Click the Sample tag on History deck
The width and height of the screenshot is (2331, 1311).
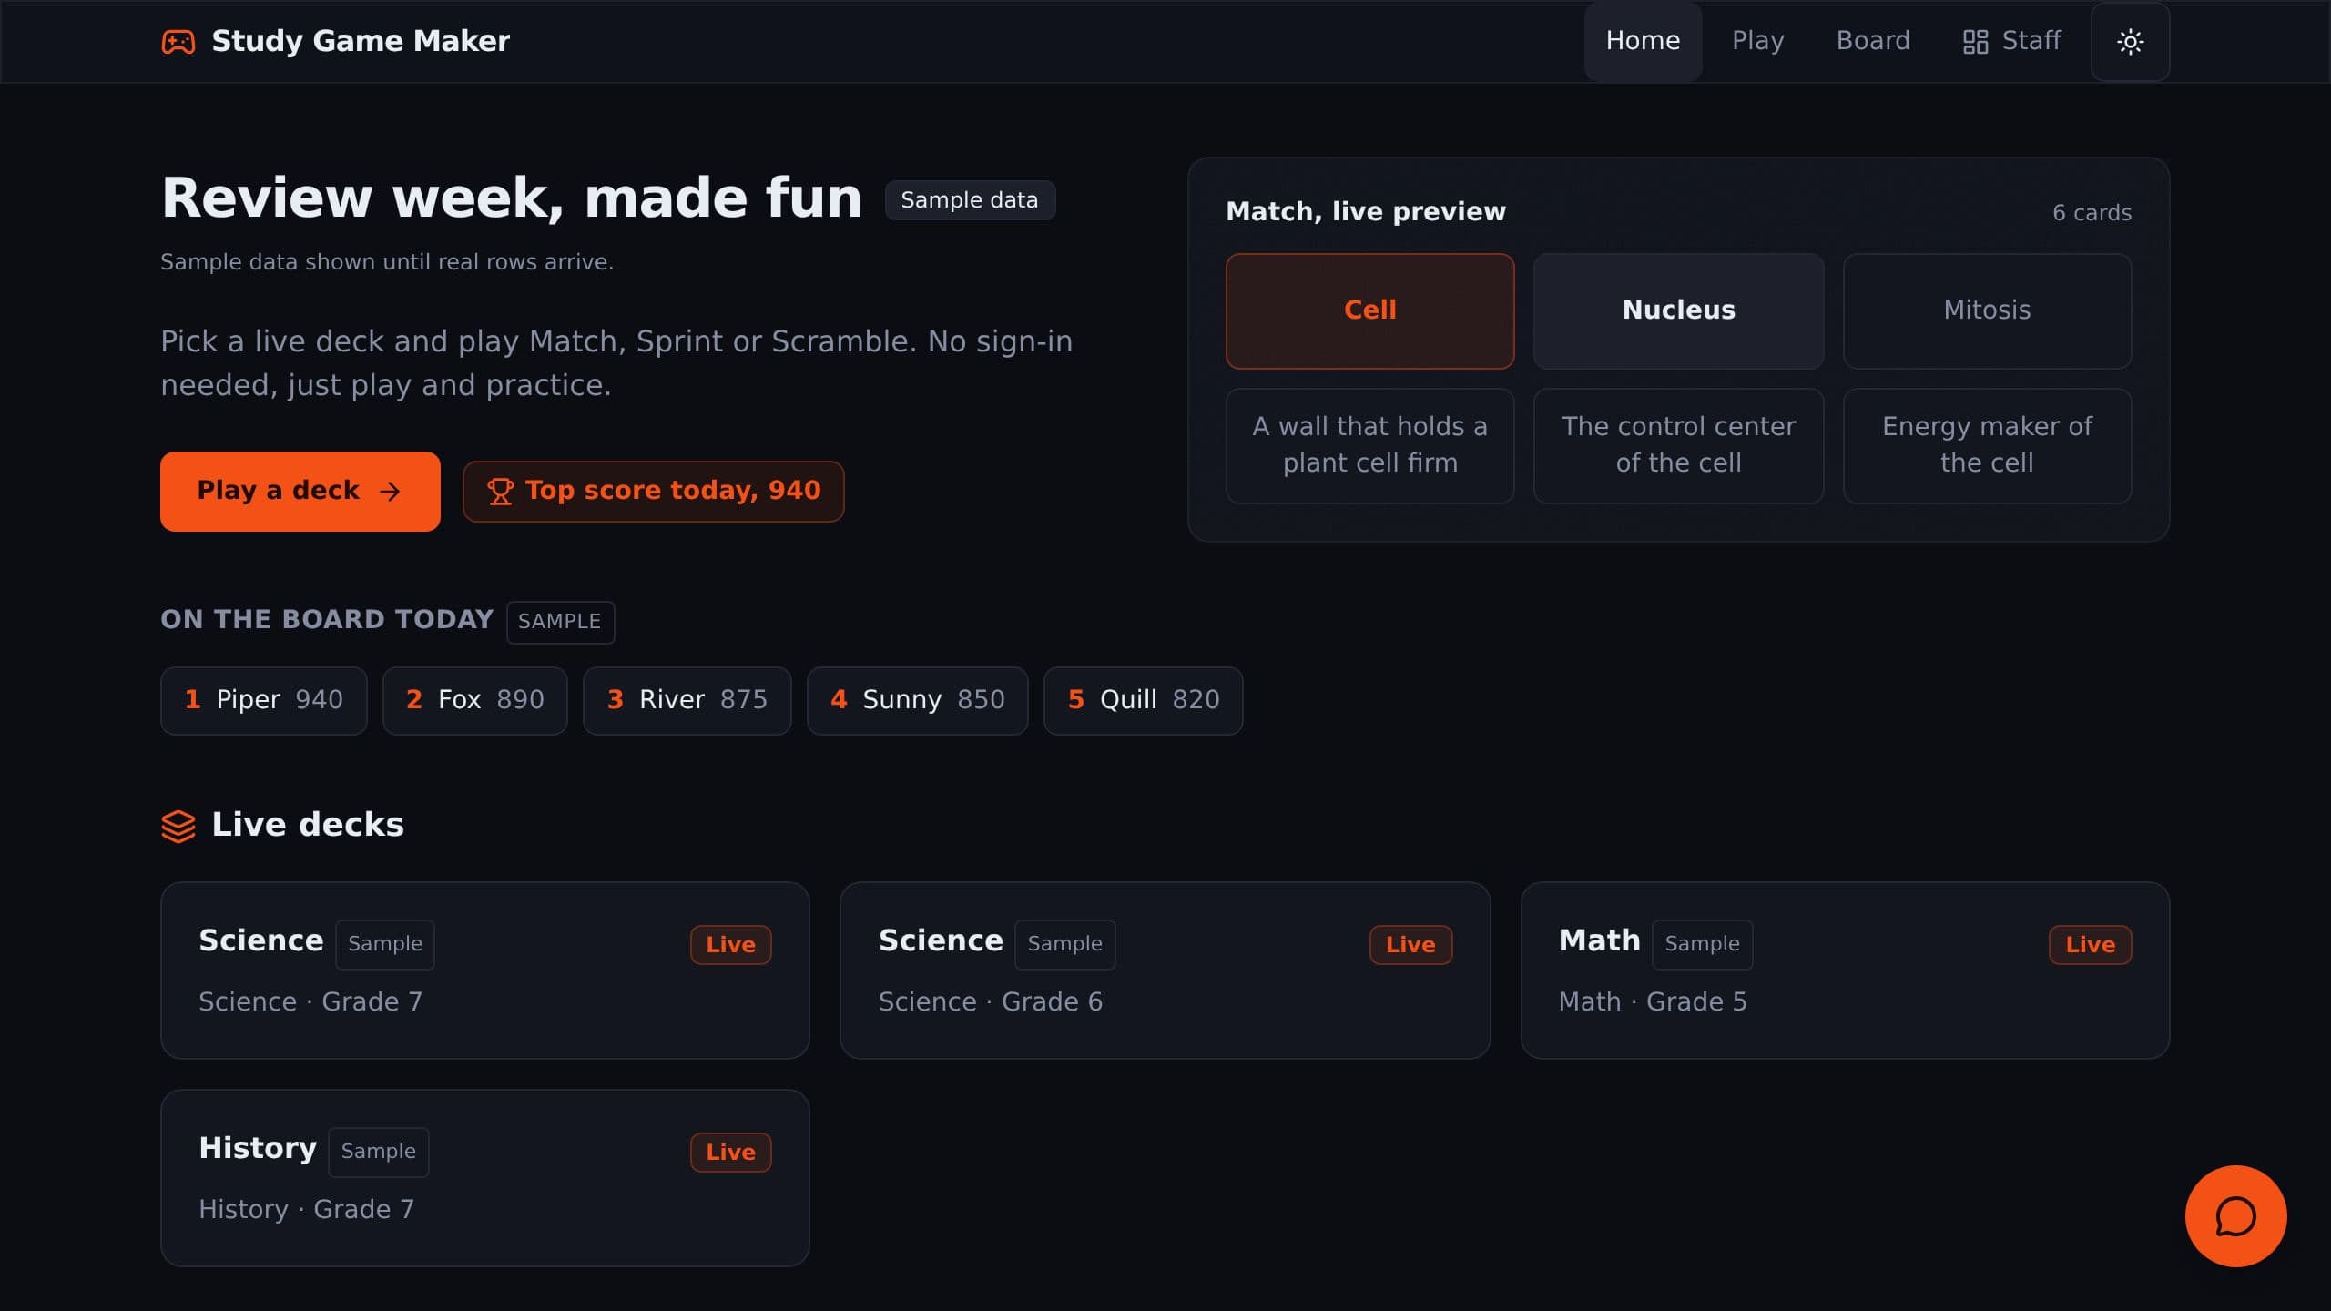pos(378,1152)
